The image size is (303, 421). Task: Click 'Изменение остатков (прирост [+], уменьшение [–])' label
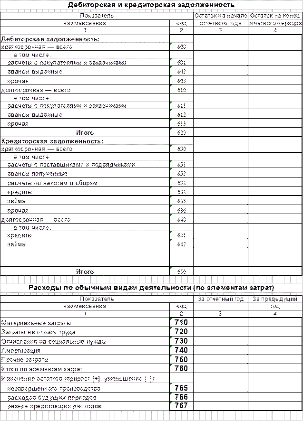(78, 379)
